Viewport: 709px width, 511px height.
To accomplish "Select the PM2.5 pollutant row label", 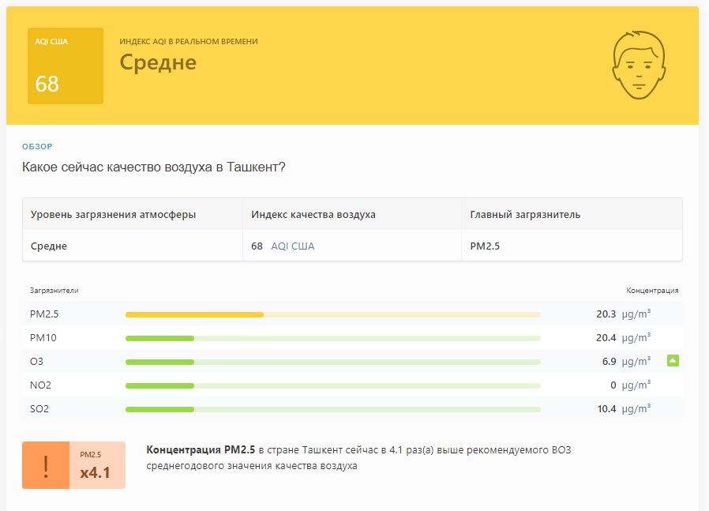I will tap(44, 314).
